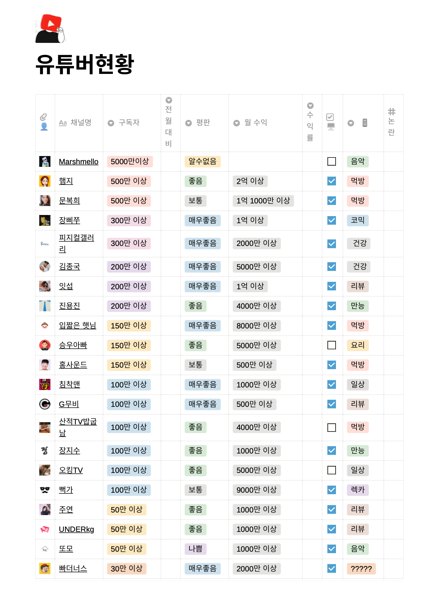Click 또모 avatar icon
Image resolution: width=435 pixels, height=589 pixels.
pos(45,549)
